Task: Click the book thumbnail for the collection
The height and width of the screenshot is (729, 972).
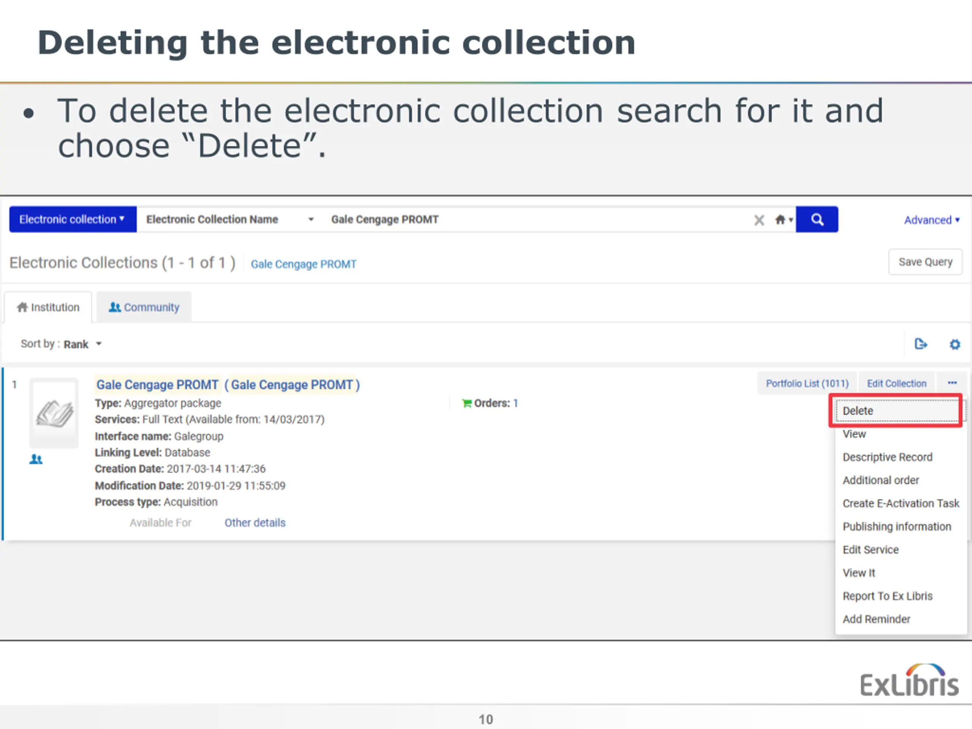Action: [x=54, y=413]
